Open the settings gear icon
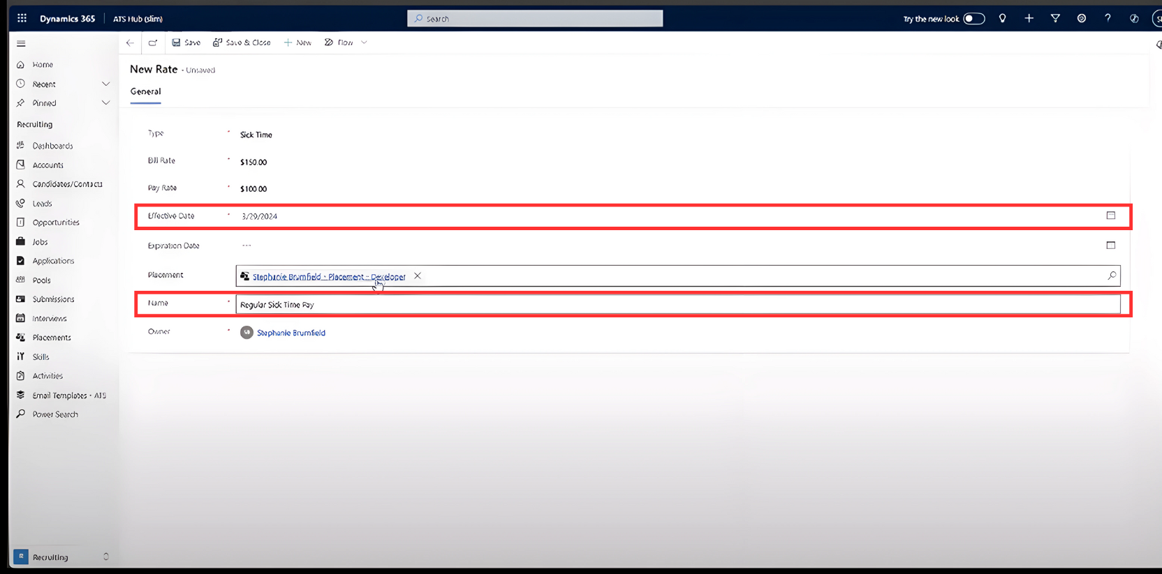The image size is (1162, 574). point(1082,18)
